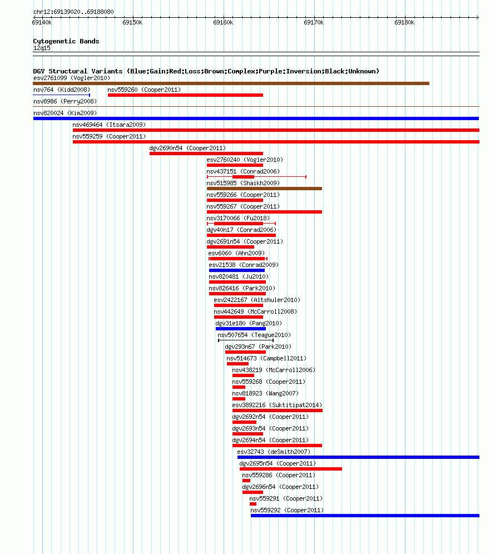Screen dimensions: 495x554
Task: Click dgv293n67 (Park2010) label
Action: pos(258,346)
